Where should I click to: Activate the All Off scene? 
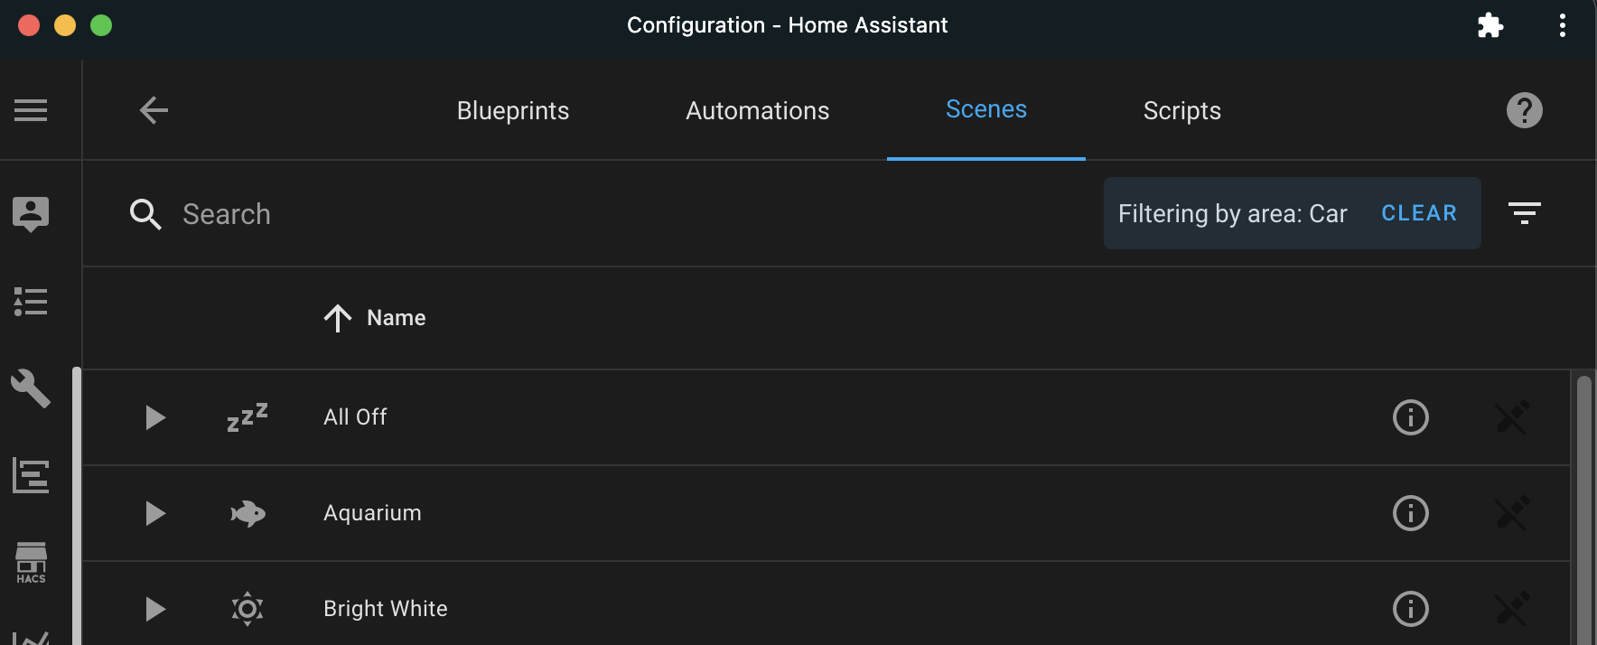click(155, 417)
